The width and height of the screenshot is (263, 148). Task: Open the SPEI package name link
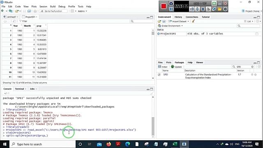pyautogui.click(x=166, y=74)
